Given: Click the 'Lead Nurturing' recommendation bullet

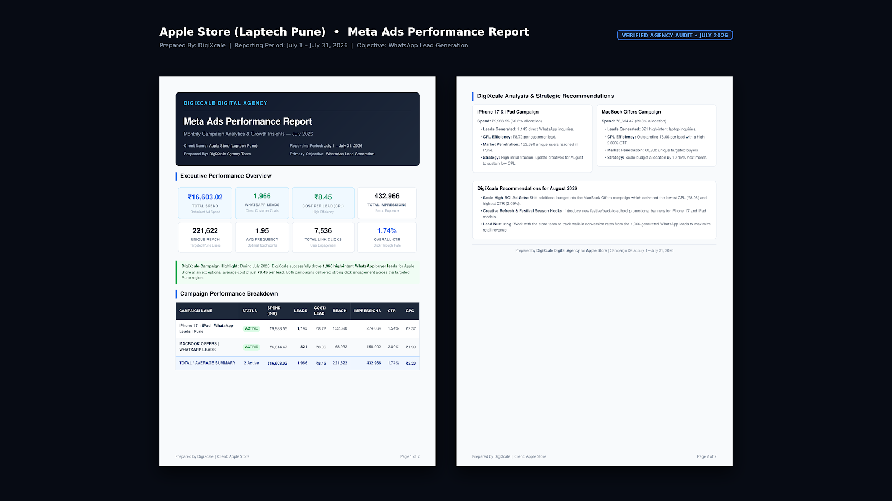Looking at the screenshot, I should tap(596, 227).
